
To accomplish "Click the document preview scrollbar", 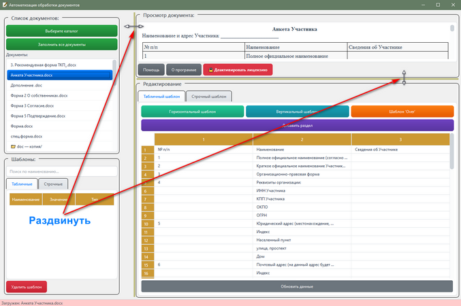I will click(452, 28).
